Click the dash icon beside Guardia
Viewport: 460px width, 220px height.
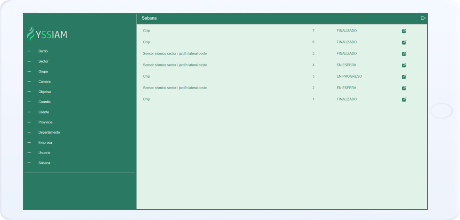pos(29,102)
